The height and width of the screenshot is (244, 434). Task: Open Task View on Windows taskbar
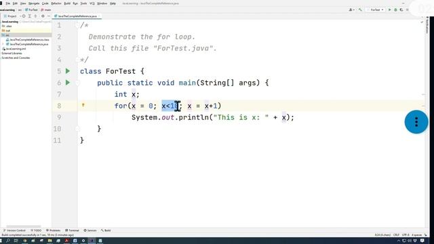coord(16,241)
